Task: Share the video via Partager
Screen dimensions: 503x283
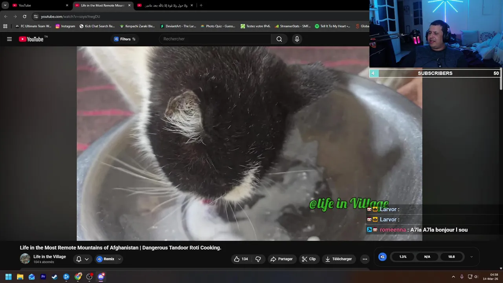Action: [281, 259]
